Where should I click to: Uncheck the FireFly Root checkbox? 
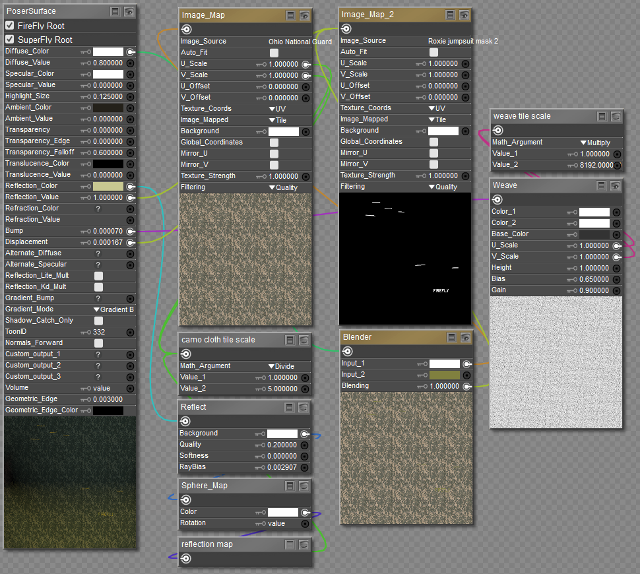[x=10, y=26]
